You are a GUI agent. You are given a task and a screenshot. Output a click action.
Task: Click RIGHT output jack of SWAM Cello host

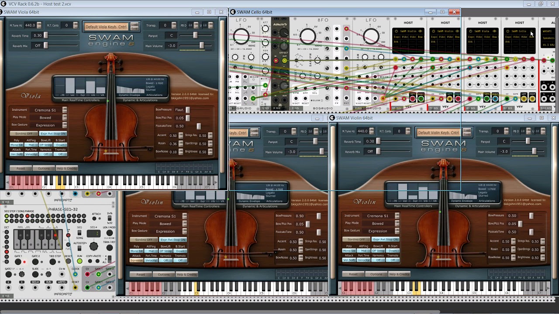click(x=532, y=99)
